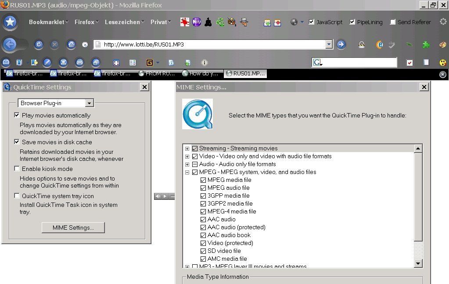Click the blue pencil edit icon
This screenshot has width=449, height=284.
point(47,62)
